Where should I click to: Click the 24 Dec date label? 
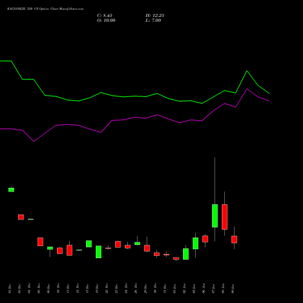click(126, 288)
